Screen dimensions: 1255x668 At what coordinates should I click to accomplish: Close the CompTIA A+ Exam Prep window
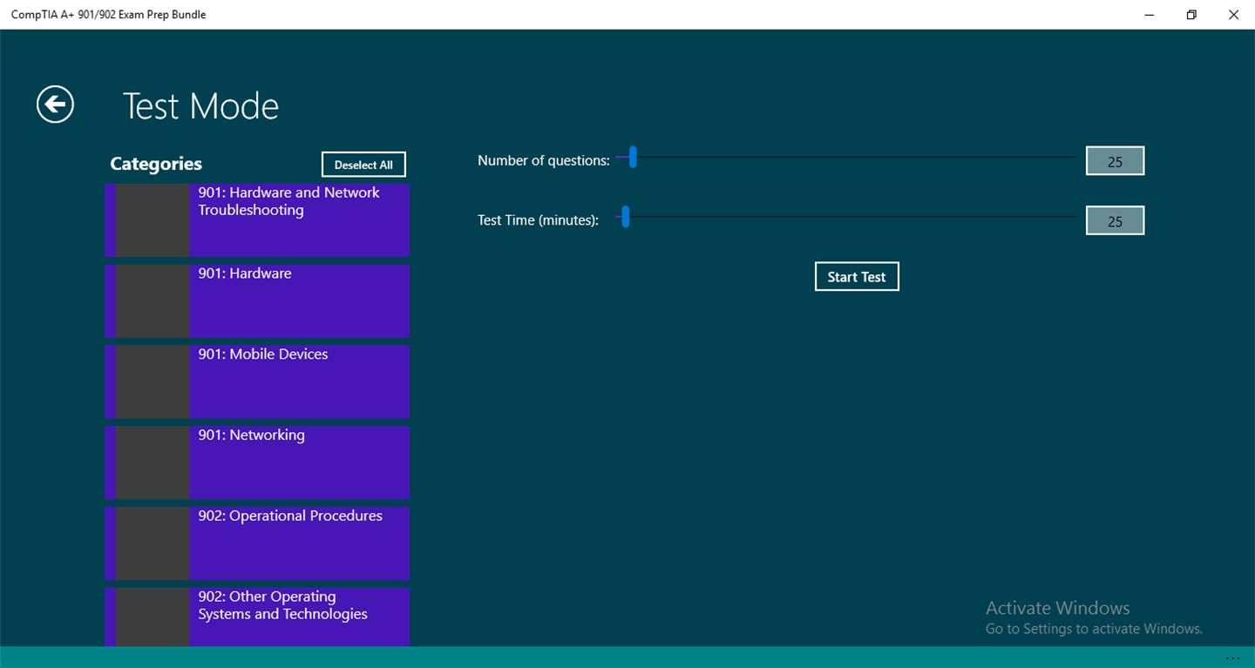pyautogui.click(x=1233, y=15)
